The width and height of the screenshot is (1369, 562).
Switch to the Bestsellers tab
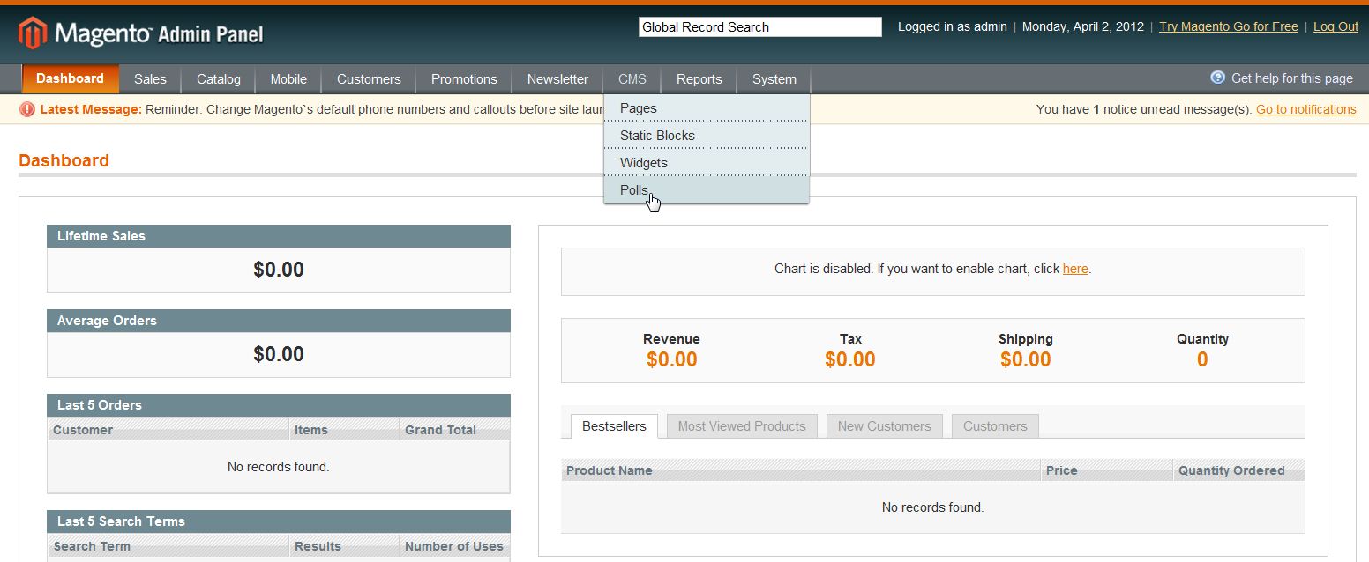click(614, 426)
